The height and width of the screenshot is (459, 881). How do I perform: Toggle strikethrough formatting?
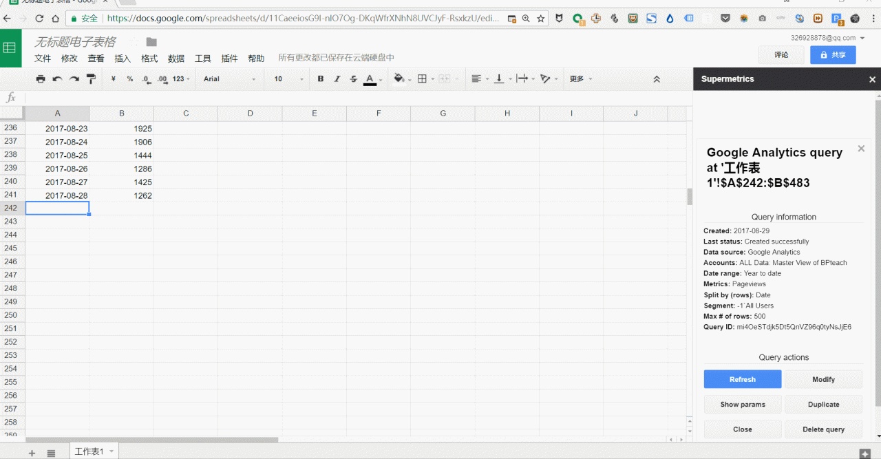pos(354,79)
